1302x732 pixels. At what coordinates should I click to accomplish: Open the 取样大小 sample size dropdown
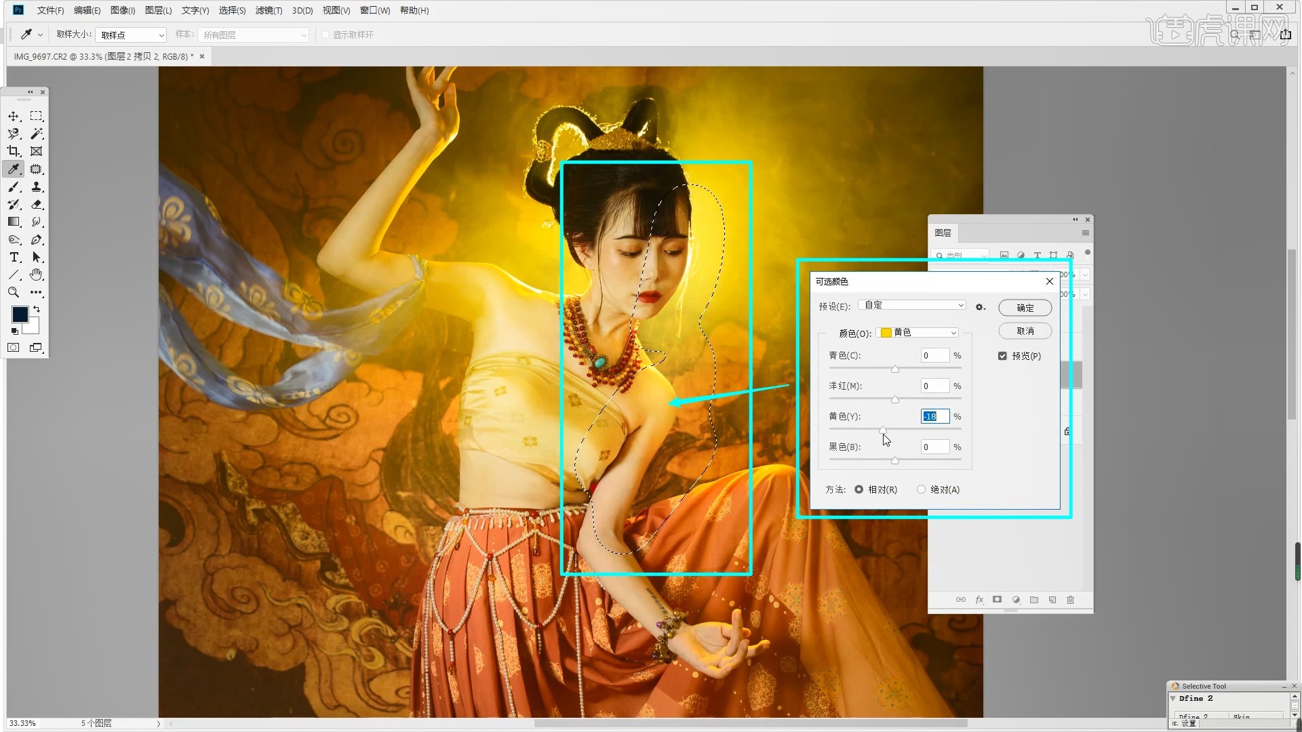132,35
